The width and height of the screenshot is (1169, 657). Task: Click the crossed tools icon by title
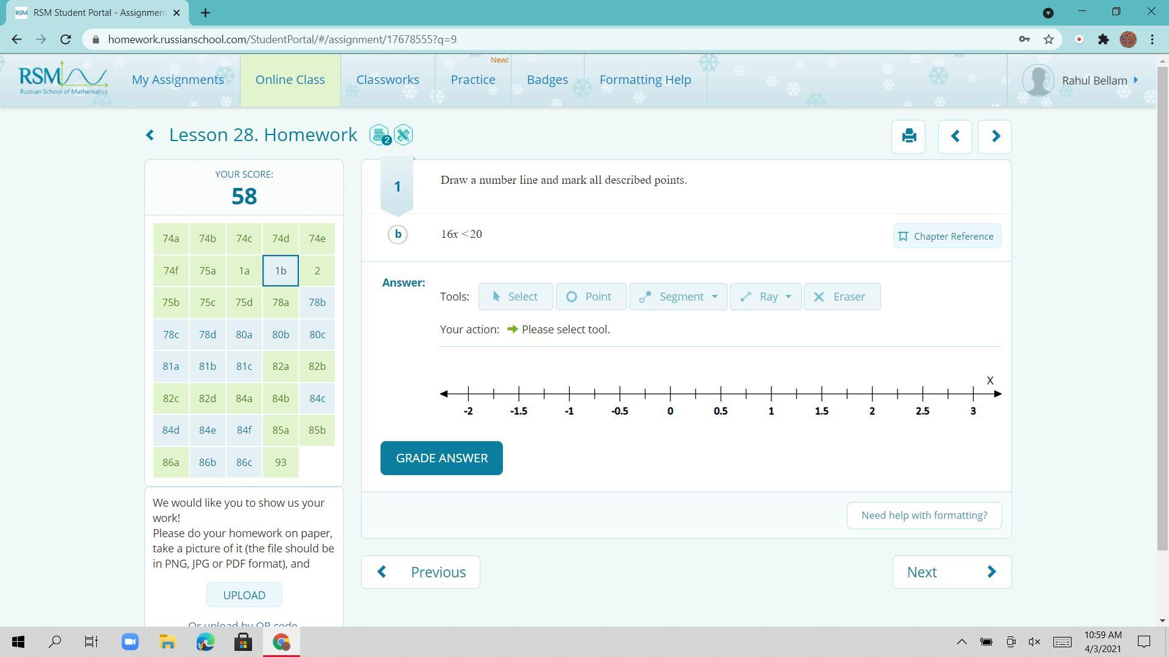pyautogui.click(x=404, y=135)
